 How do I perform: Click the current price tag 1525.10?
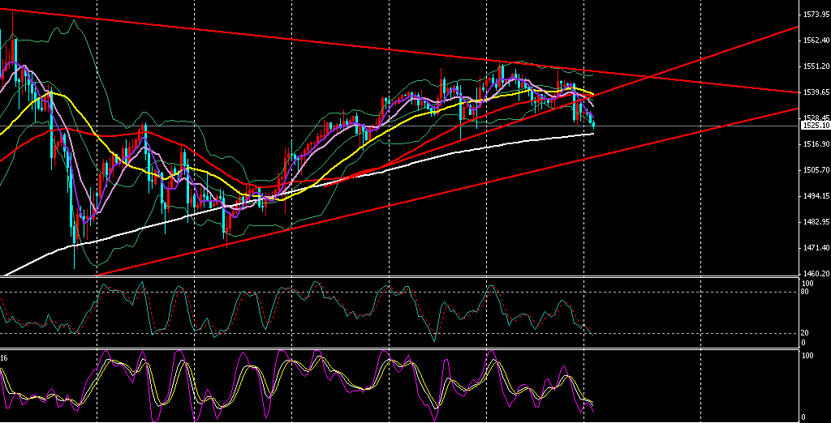point(813,126)
